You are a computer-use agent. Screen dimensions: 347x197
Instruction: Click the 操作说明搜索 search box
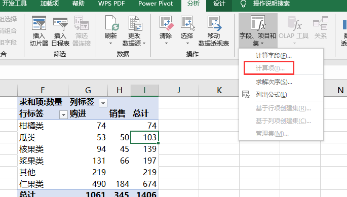(x=272, y=4)
